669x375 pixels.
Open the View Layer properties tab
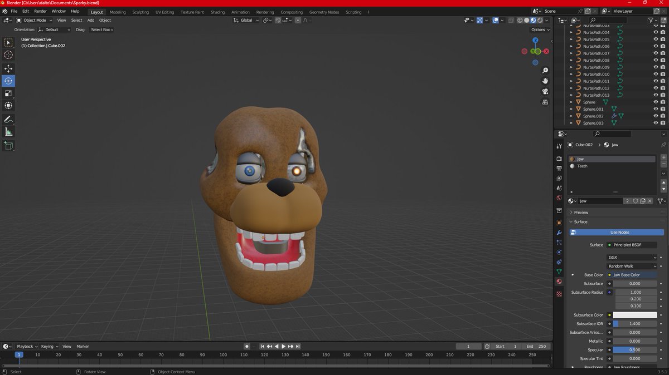pyautogui.click(x=559, y=178)
